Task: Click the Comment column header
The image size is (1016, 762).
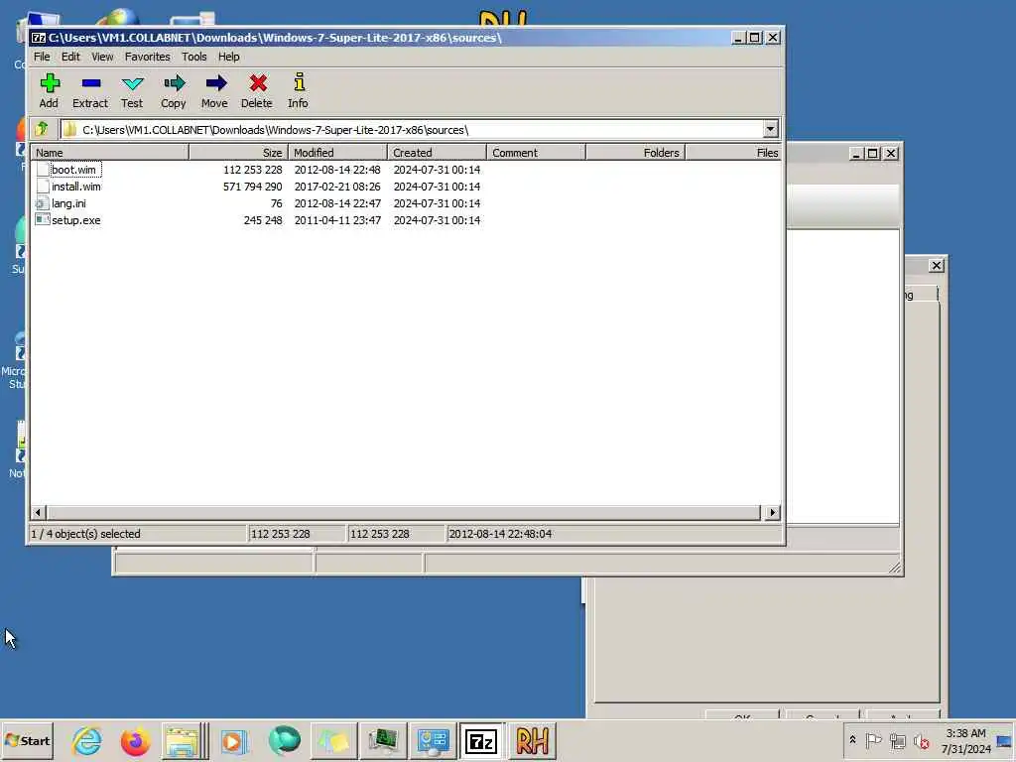Action: (536, 152)
